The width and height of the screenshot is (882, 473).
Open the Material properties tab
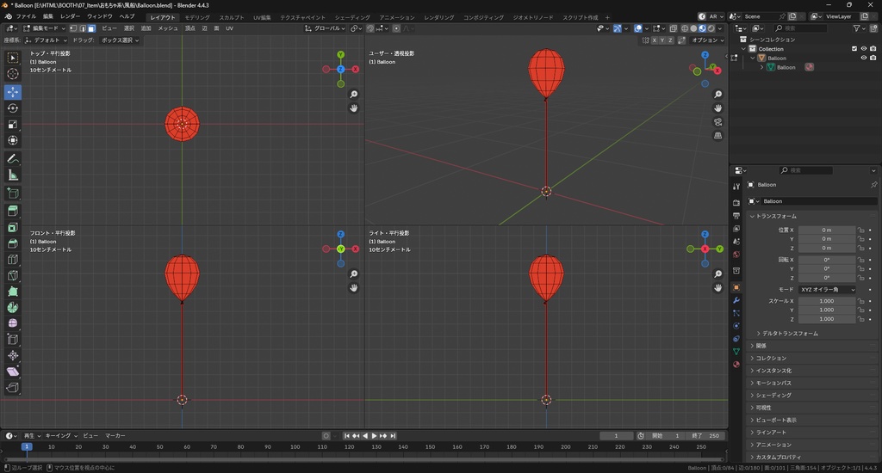[736, 364]
